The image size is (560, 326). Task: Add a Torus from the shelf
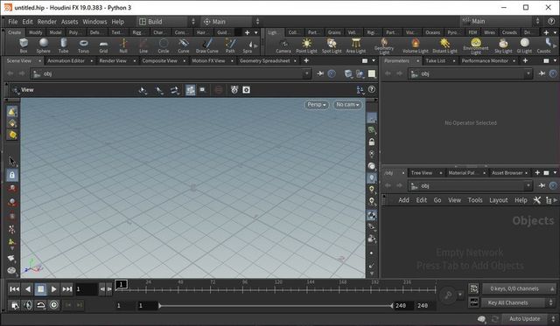83,45
